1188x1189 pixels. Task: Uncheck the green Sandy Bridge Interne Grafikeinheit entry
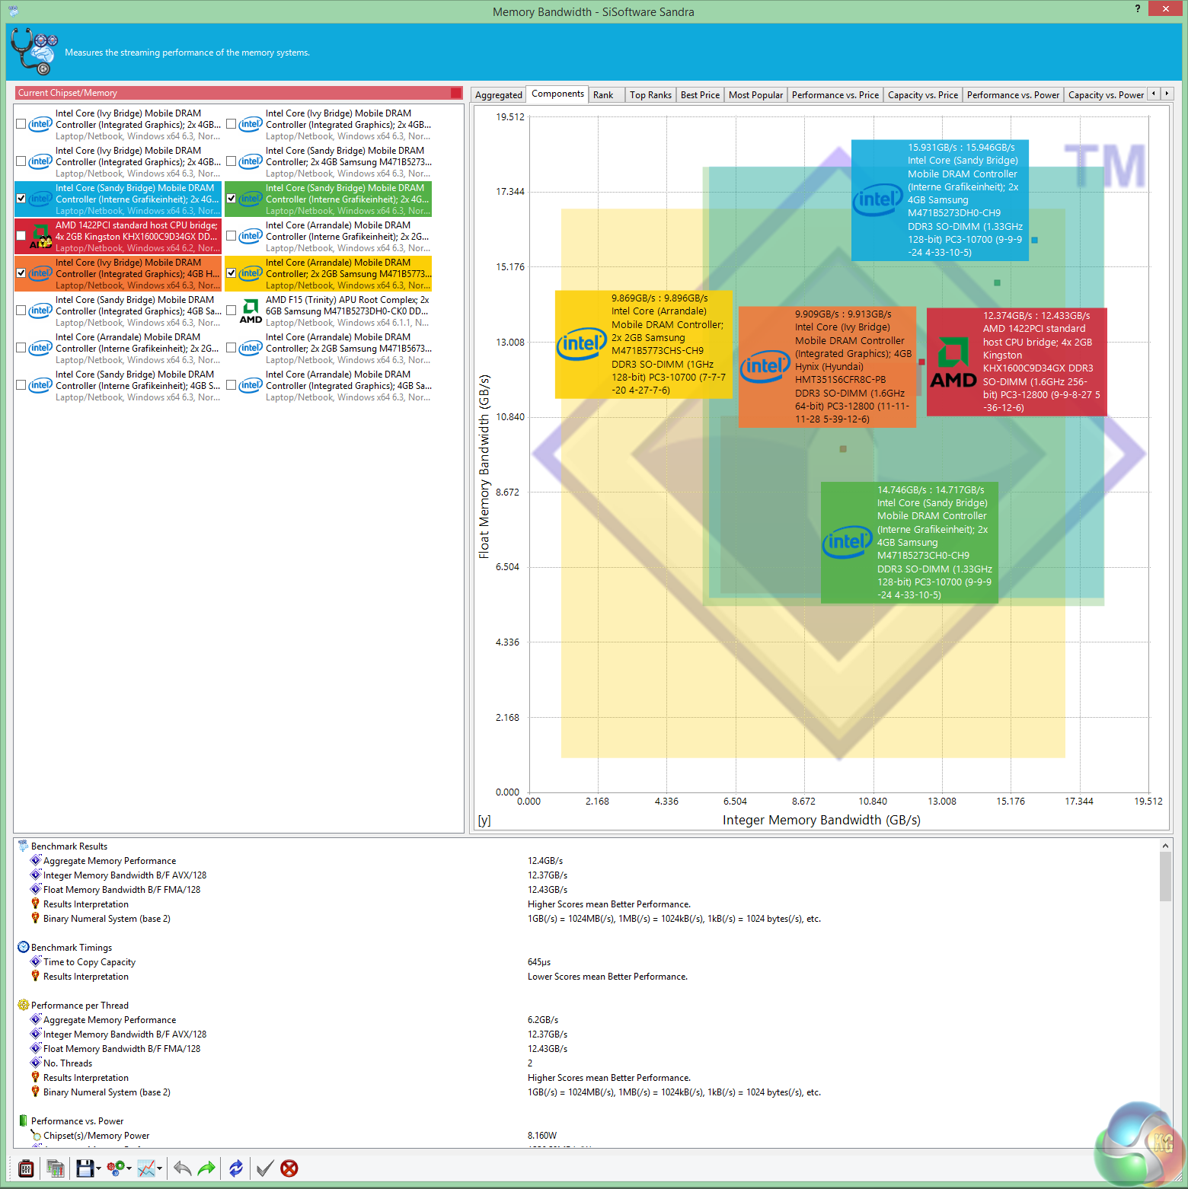tap(232, 199)
